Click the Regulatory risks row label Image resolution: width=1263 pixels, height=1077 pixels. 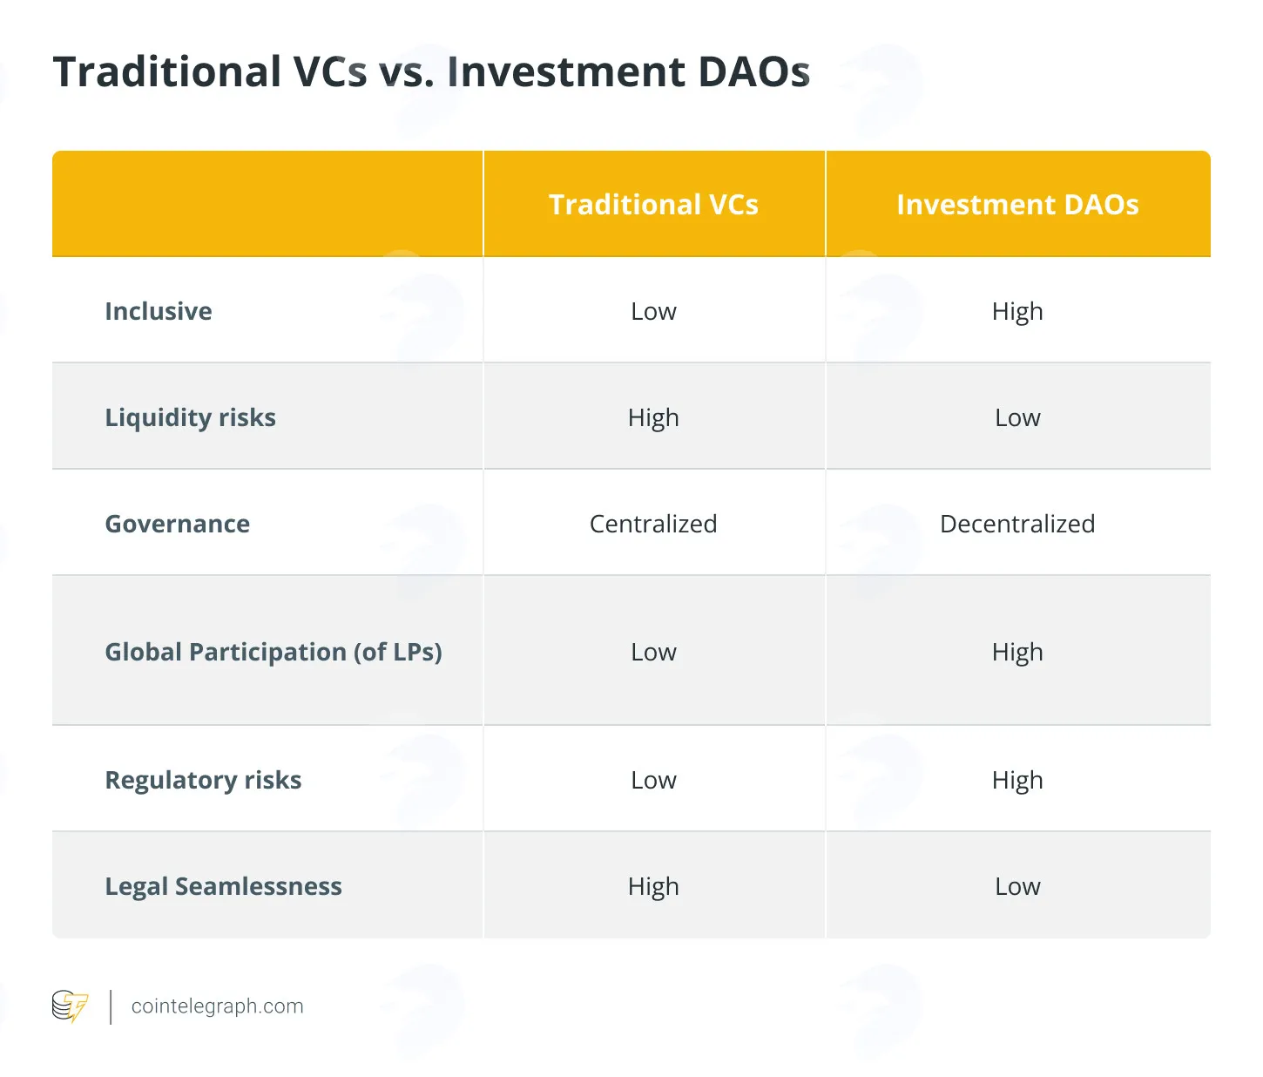click(203, 781)
